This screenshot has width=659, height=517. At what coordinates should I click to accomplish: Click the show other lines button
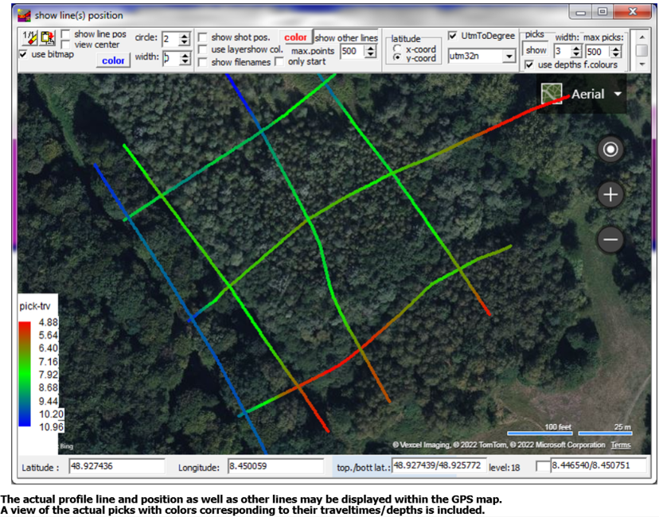click(346, 38)
